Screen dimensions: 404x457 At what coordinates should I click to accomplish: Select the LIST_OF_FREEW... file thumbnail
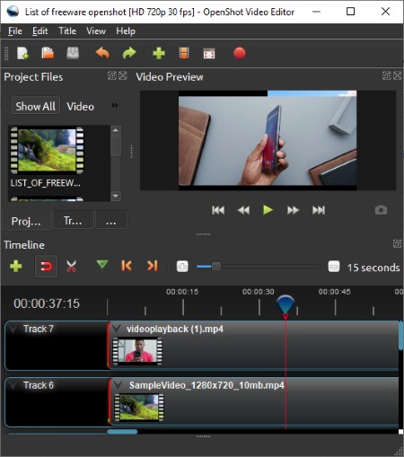[x=48, y=151]
